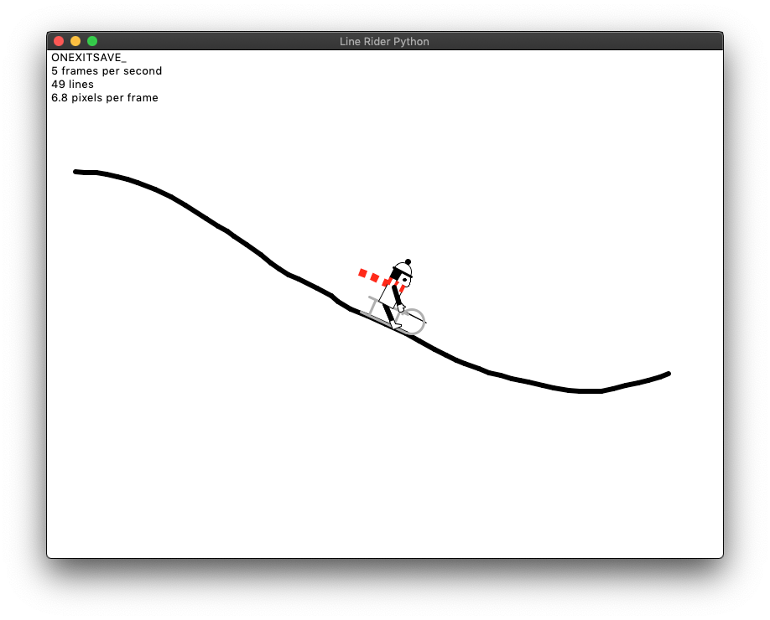Click the rider's white hat
This screenshot has height=620, width=770.
pos(403,269)
